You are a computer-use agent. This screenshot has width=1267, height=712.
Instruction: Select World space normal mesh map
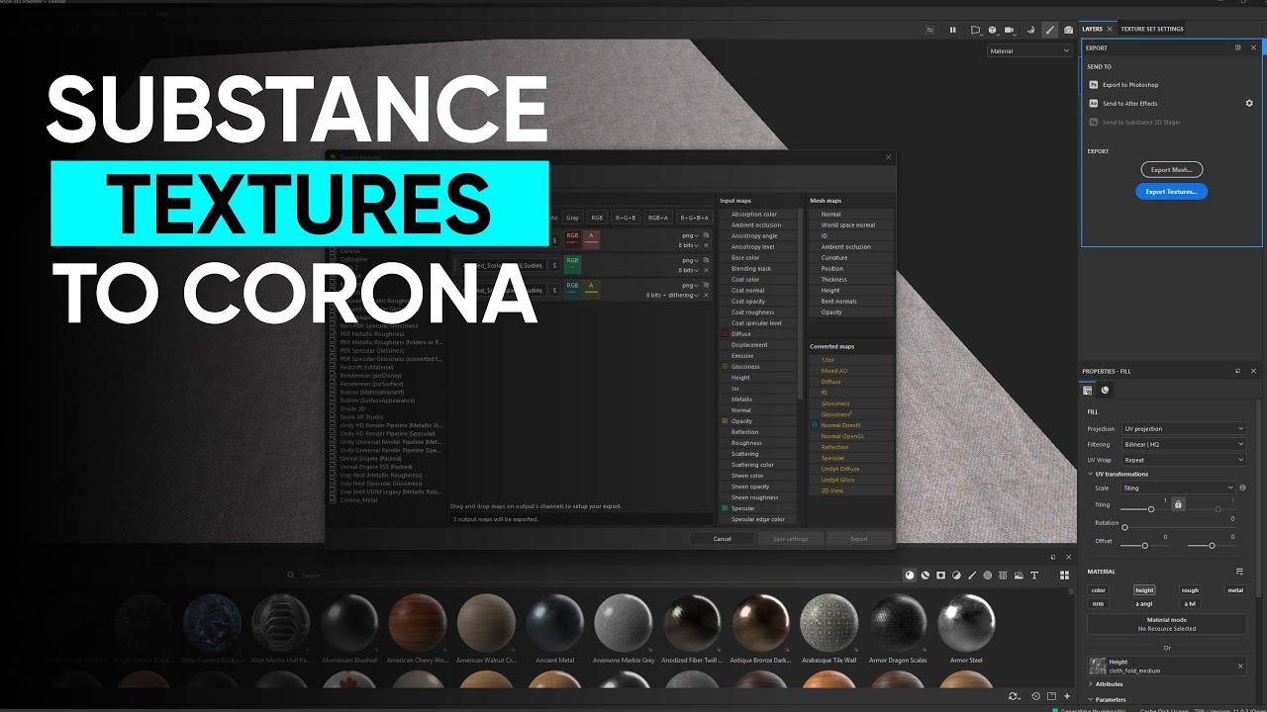[848, 224]
